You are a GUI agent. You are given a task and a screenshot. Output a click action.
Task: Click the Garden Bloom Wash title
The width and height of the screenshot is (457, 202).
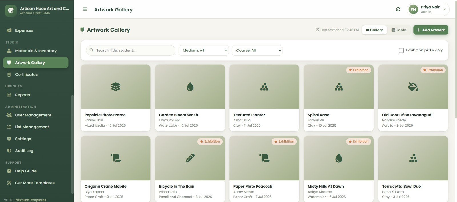179,115
